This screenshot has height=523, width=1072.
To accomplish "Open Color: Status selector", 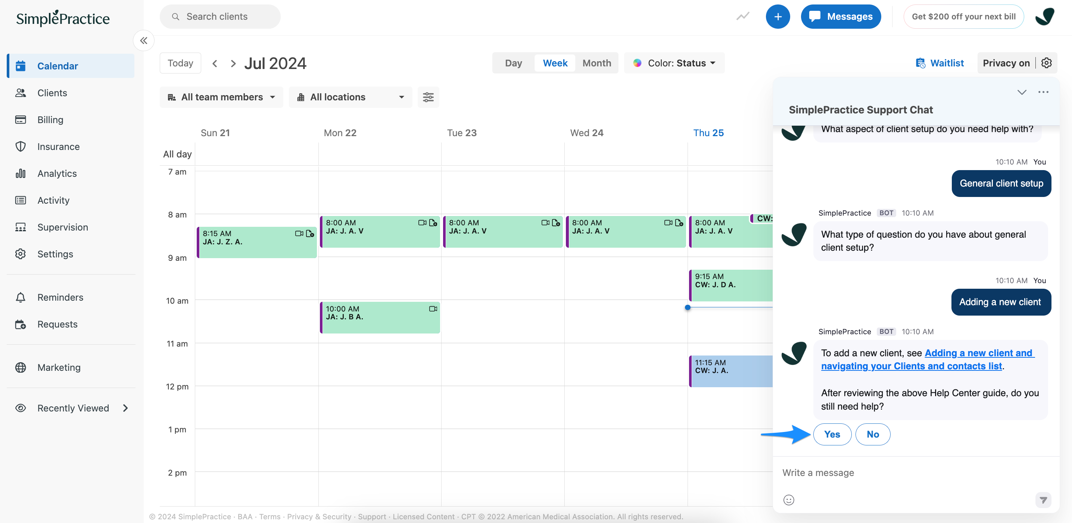I will [674, 63].
